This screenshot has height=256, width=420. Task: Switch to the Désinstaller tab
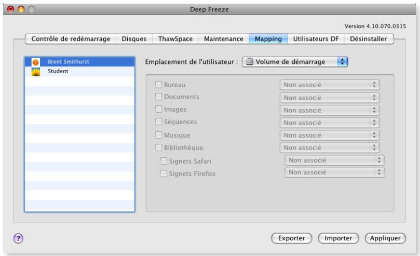[369, 39]
